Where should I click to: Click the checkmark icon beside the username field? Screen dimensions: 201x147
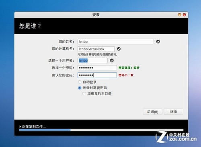[x=112, y=60]
